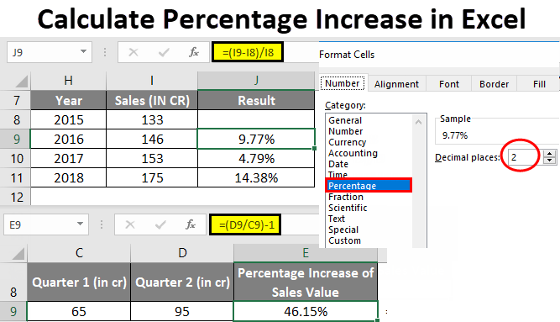Image resolution: width=560 pixels, height=322 pixels.
Task: Open the Font tab
Action: [x=448, y=84]
